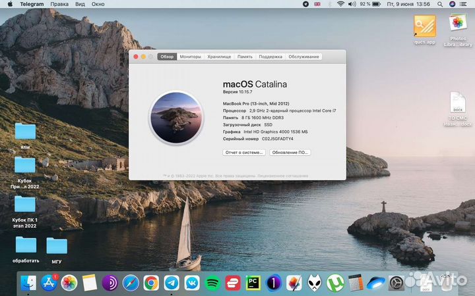The image size is (475, 296).
Task: Switch to the Поддержка tab
Action: tap(270, 57)
